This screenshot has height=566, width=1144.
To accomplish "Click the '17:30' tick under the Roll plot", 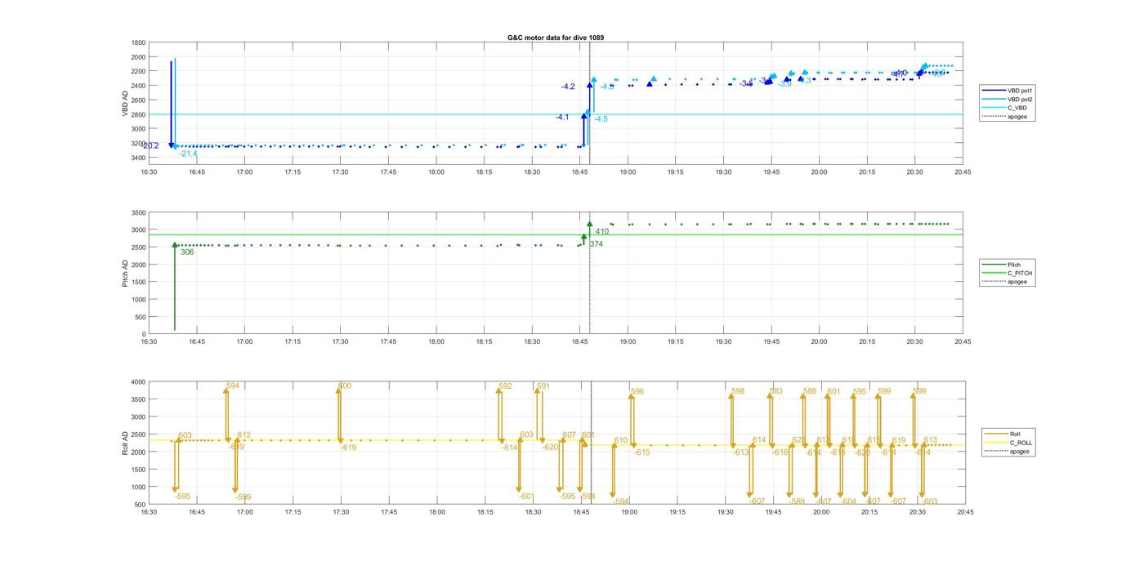I will [x=341, y=512].
